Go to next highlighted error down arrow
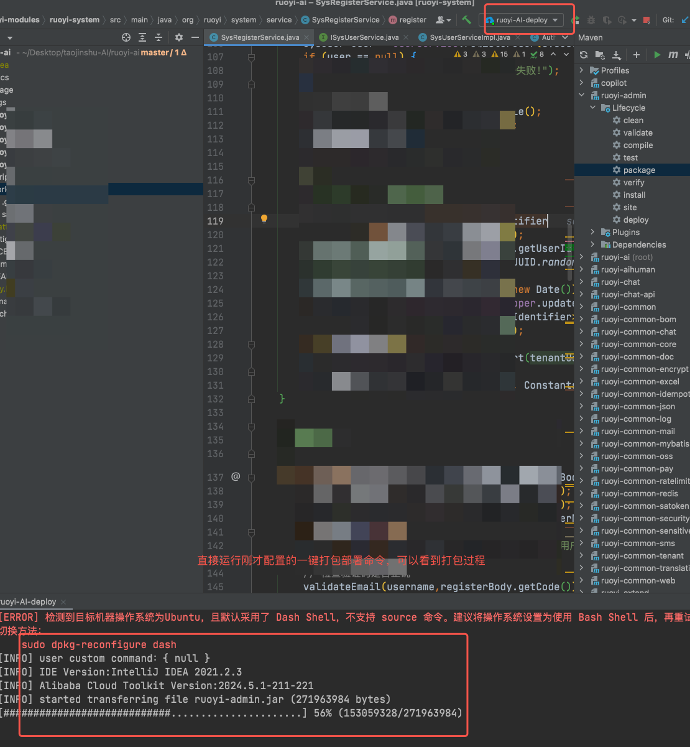 [x=566, y=54]
